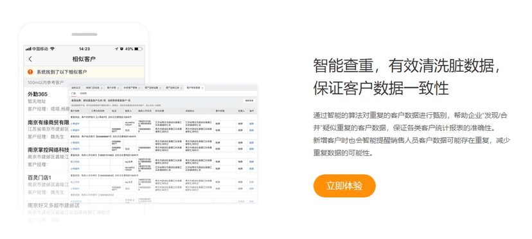Click the alarm icon in phone status bar
532x239 pixels.
[x=121, y=49]
